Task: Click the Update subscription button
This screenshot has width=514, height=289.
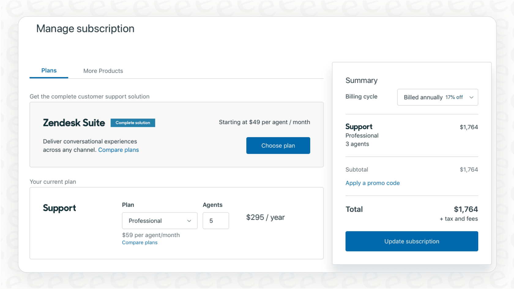Action: [412, 241]
